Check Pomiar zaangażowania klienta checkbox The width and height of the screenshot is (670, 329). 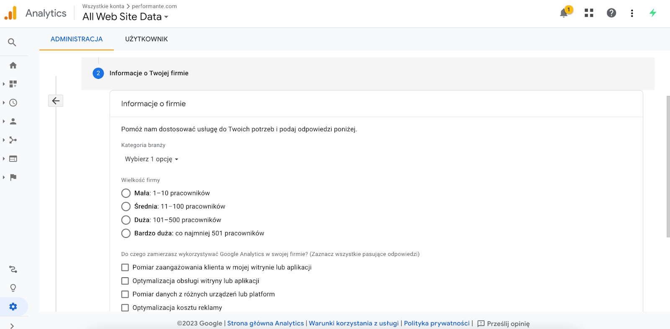(x=125, y=268)
